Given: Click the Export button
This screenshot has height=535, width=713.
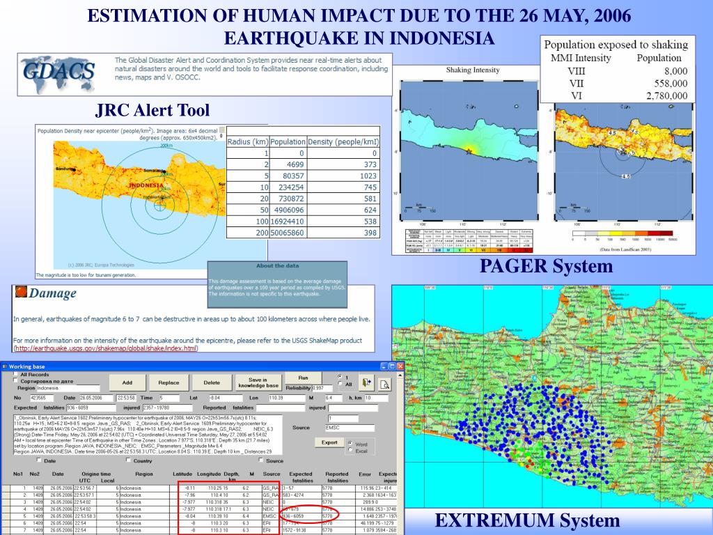Looking at the screenshot, I should (329, 442).
